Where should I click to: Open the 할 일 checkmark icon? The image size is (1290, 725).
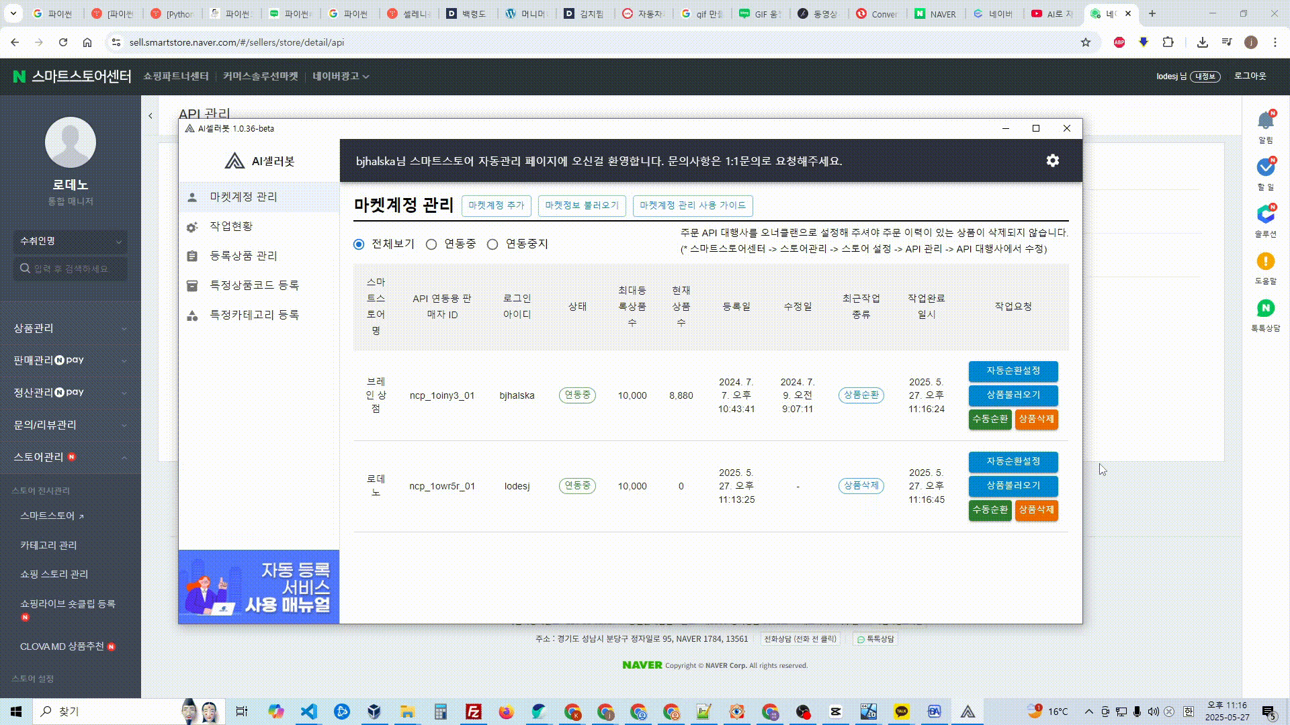[1265, 167]
